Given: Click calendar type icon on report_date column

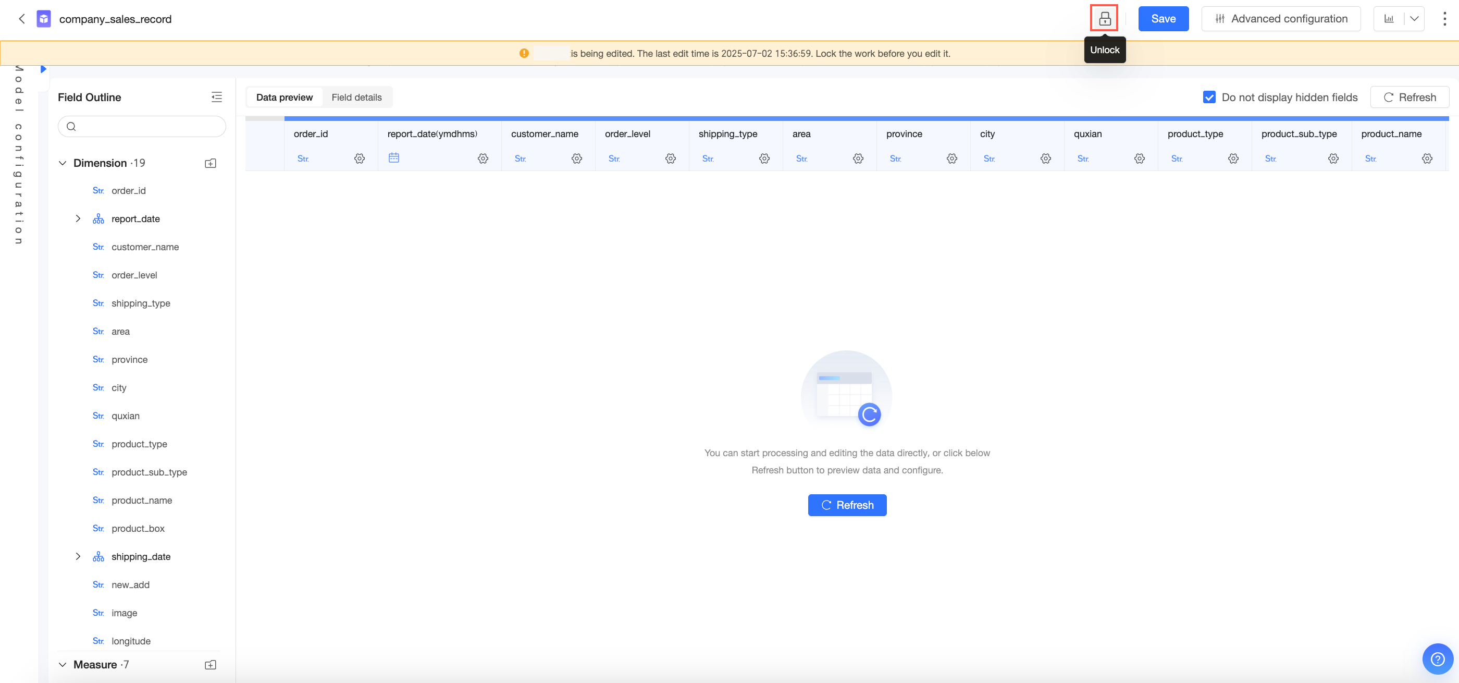Looking at the screenshot, I should pyautogui.click(x=393, y=157).
